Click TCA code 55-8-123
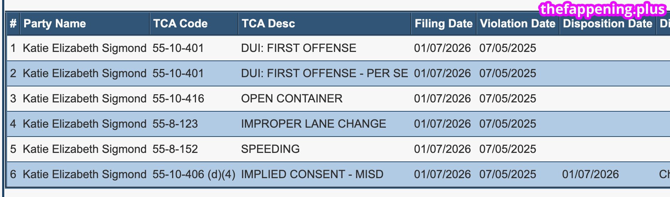Screen dimensions: 670x197 pos(175,124)
